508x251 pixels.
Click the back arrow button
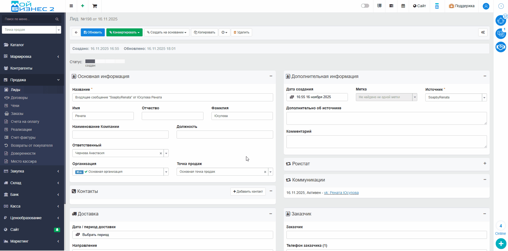coord(76,32)
